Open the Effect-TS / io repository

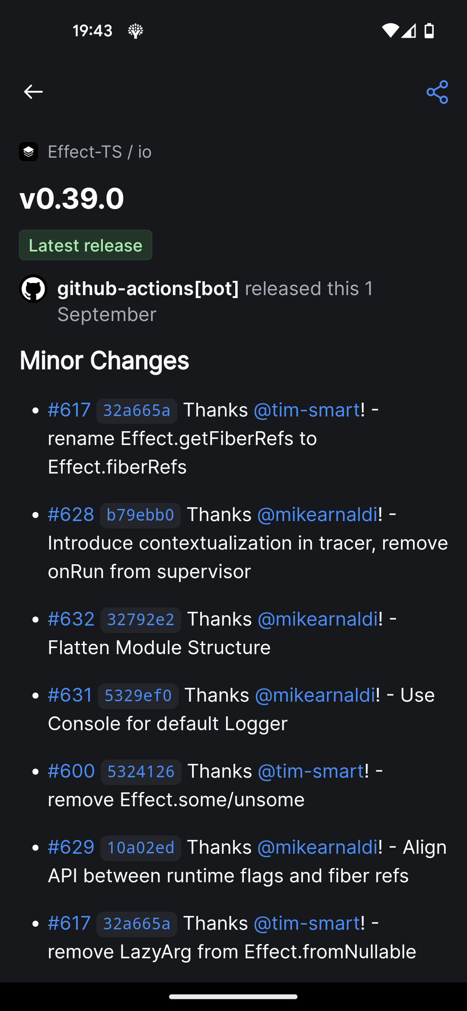(99, 151)
